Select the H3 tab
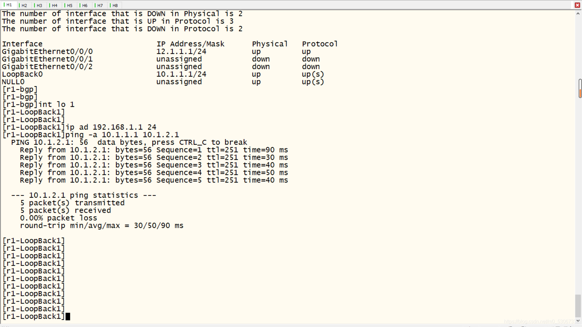Viewport: 582px width, 327px height. (39, 5)
